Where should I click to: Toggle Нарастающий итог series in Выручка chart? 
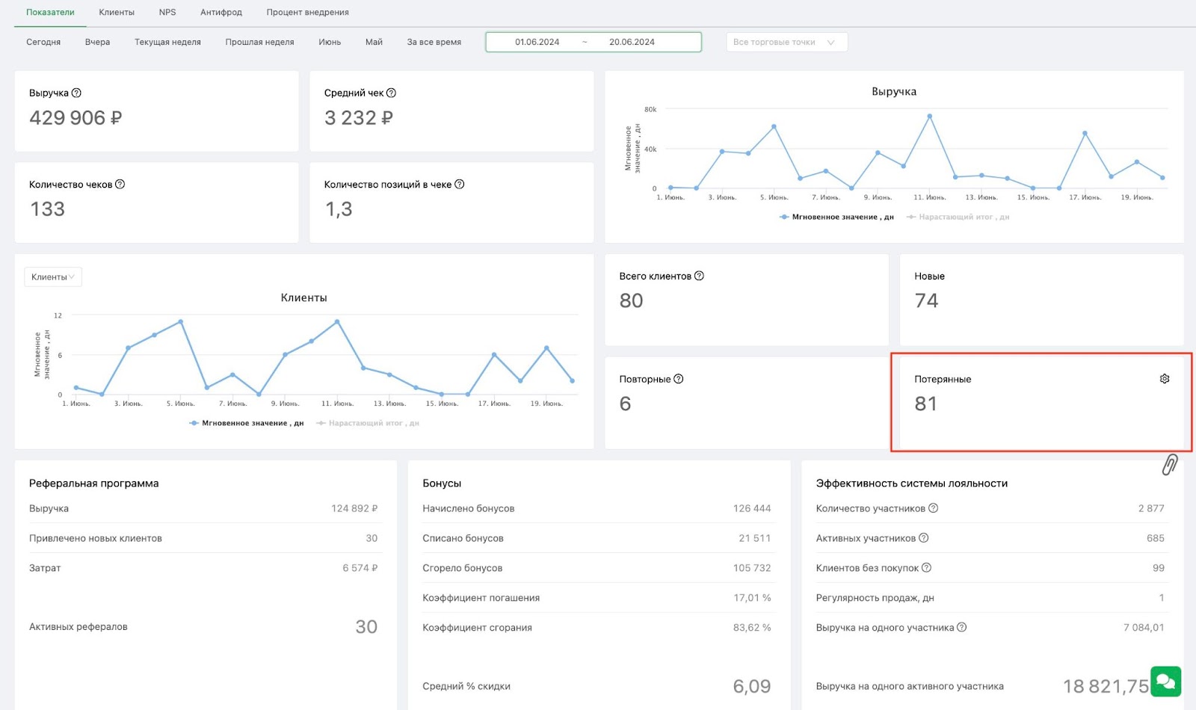coord(958,217)
